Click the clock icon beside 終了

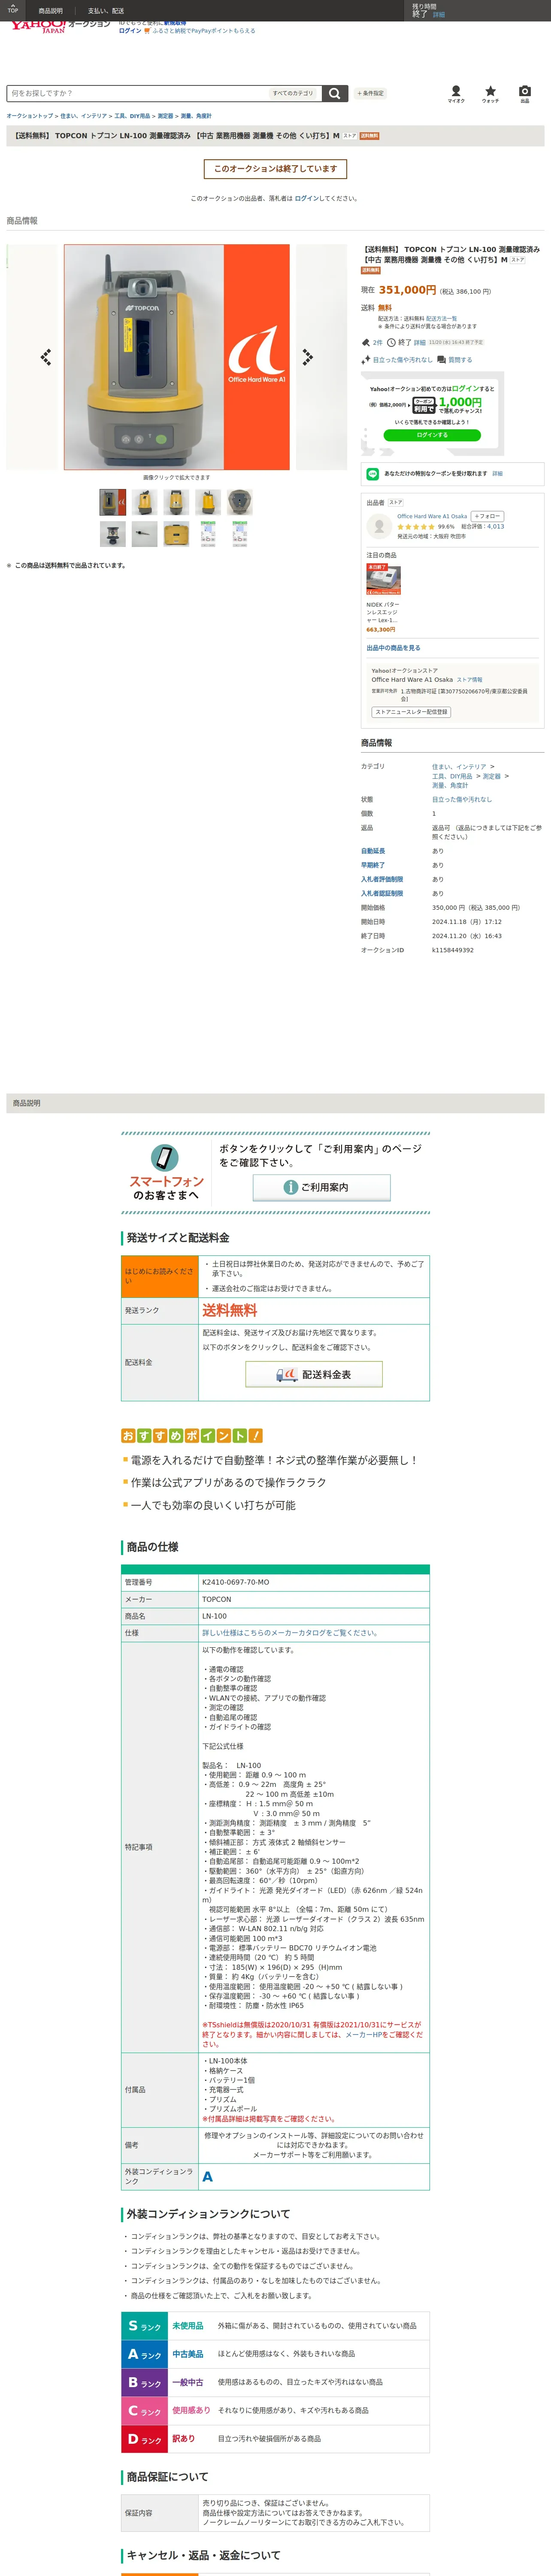point(392,342)
